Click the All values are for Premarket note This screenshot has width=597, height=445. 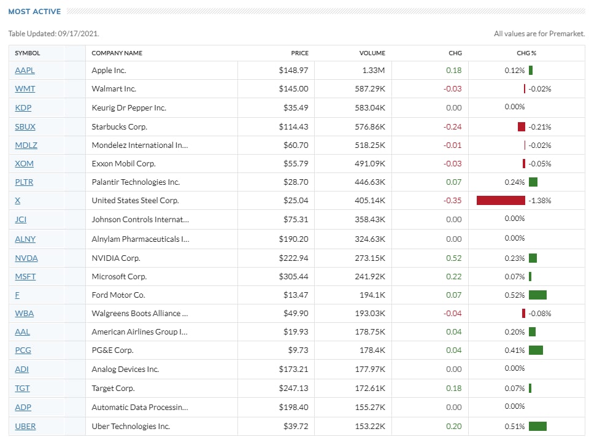539,34
